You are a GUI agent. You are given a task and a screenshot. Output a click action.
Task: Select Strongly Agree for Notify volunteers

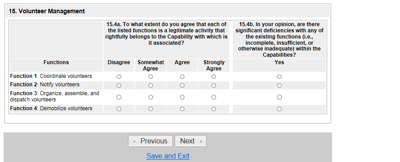pos(214,85)
